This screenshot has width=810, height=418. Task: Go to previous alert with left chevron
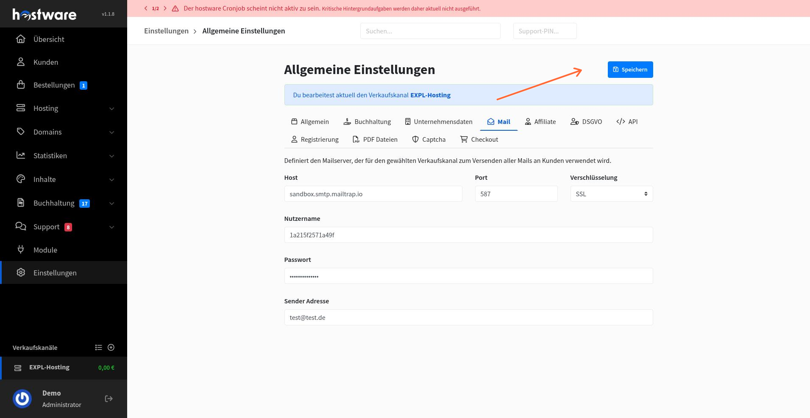coord(146,8)
